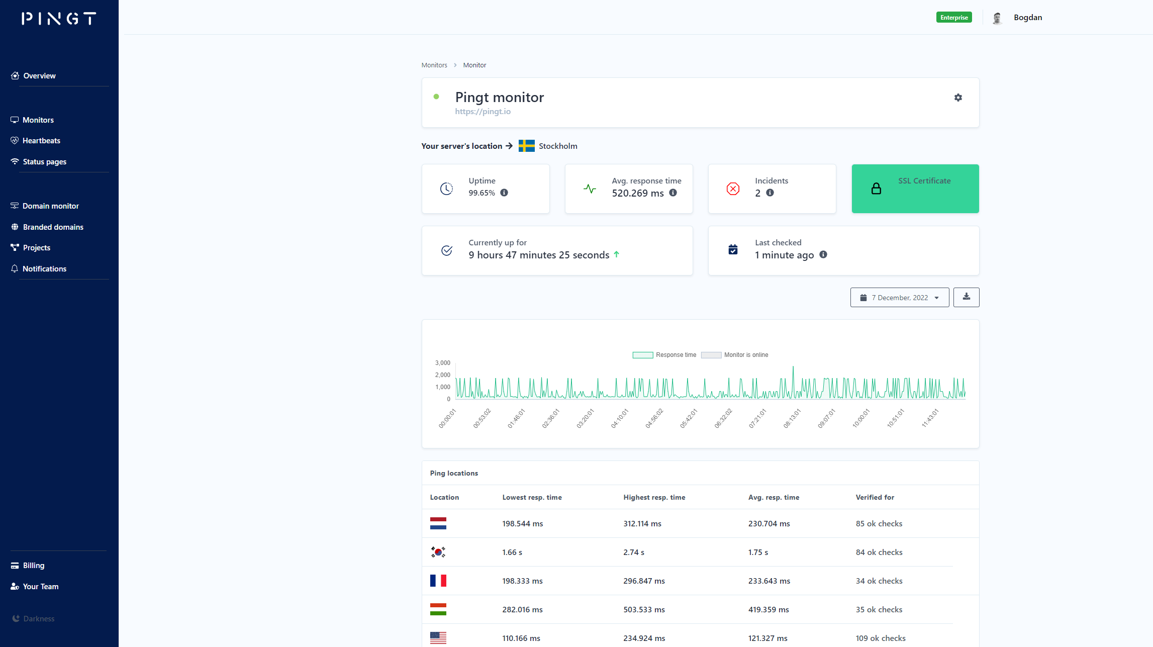Show Incidents info icon
The image size is (1153, 647).
click(x=770, y=193)
